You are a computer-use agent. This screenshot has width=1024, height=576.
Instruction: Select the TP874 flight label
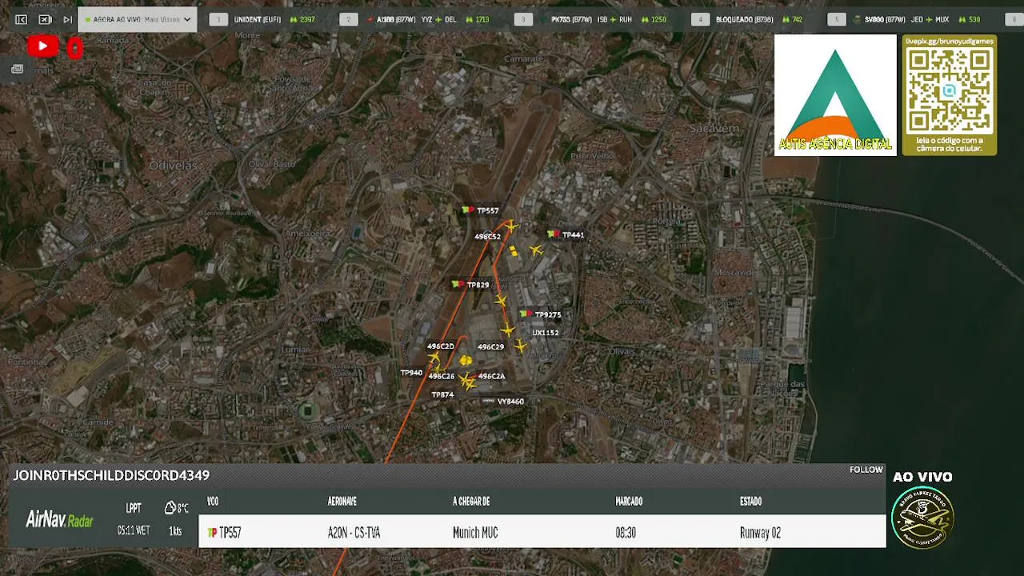pyautogui.click(x=442, y=394)
